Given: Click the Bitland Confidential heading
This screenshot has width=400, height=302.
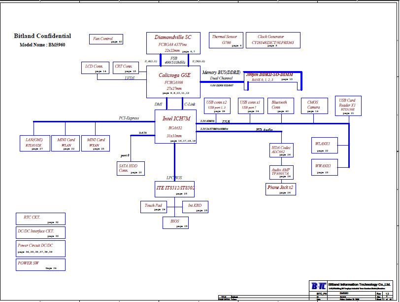Looking at the screenshot, I should pos(42,36).
